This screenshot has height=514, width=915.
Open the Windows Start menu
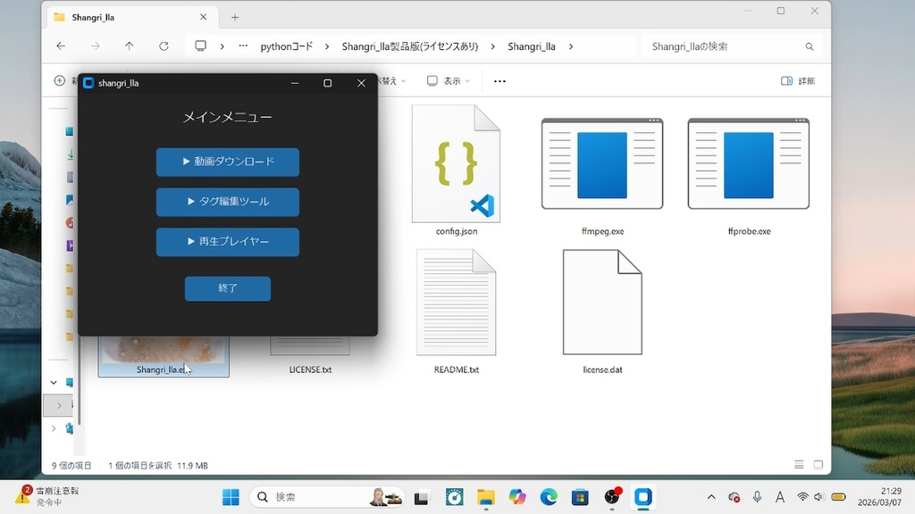231,497
